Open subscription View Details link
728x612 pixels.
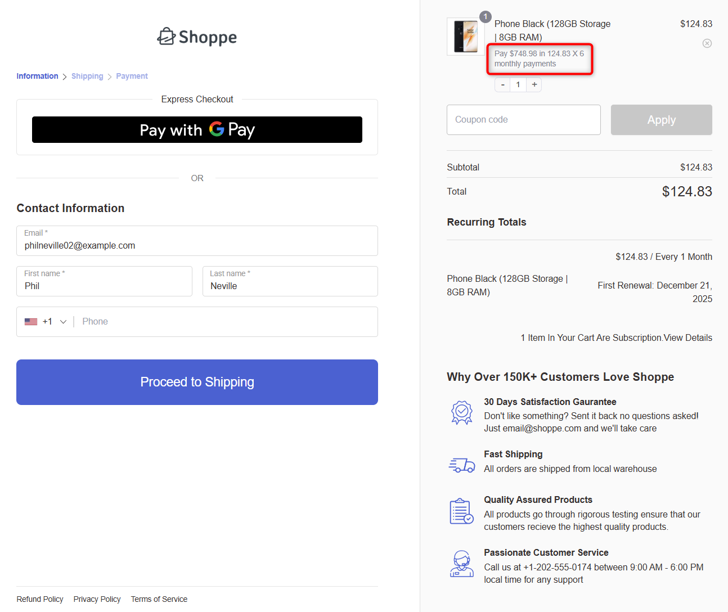click(687, 337)
